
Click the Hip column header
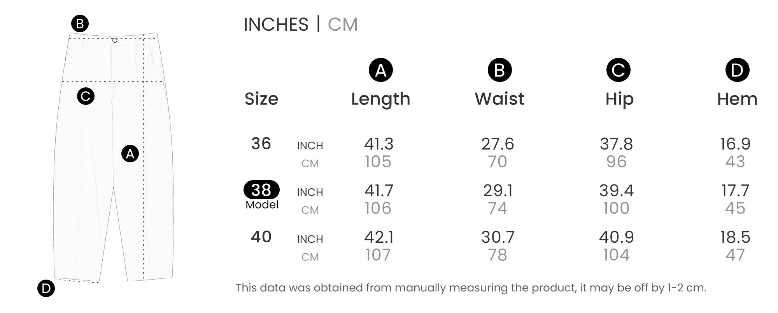[619, 99]
